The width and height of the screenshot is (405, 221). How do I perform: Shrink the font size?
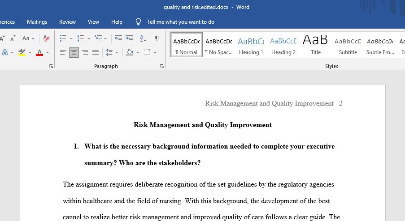(x=13, y=38)
